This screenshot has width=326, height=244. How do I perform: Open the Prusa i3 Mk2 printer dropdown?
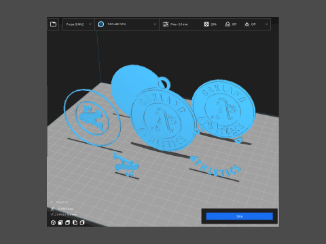[79, 24]
